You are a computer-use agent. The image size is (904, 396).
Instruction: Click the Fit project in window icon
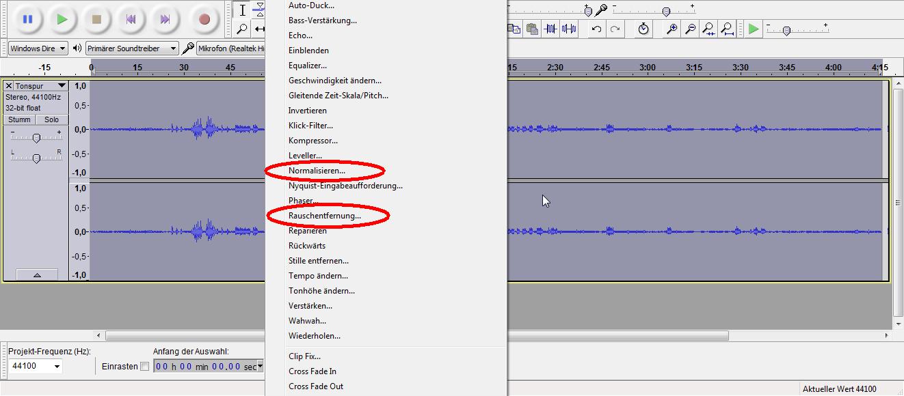click(728, 29)
